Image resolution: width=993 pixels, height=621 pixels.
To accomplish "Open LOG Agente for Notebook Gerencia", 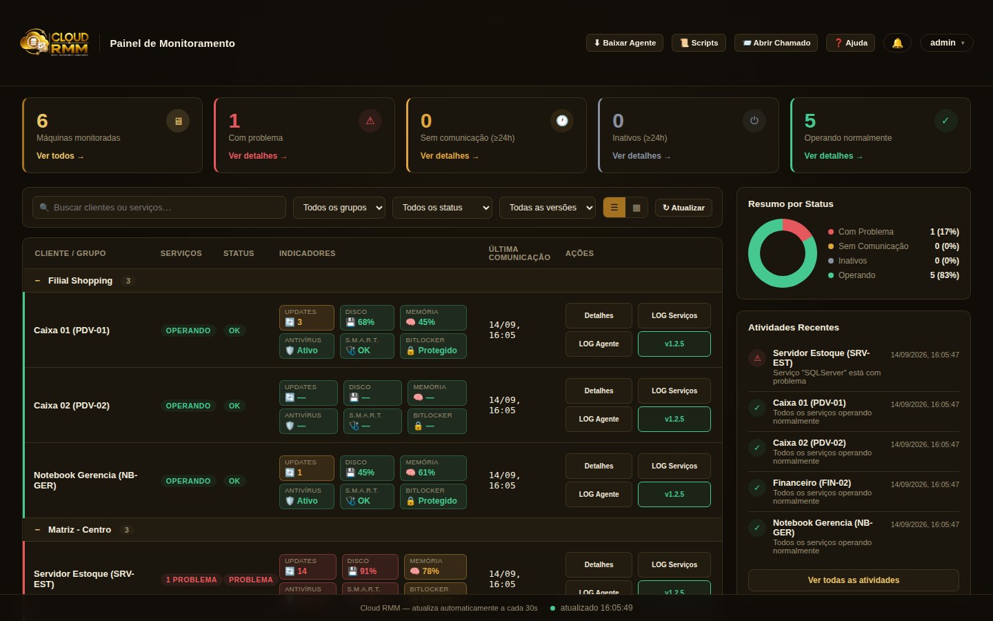I will point(599,495).
